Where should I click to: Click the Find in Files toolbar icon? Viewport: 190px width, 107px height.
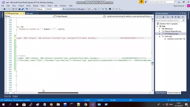point(89,9)
